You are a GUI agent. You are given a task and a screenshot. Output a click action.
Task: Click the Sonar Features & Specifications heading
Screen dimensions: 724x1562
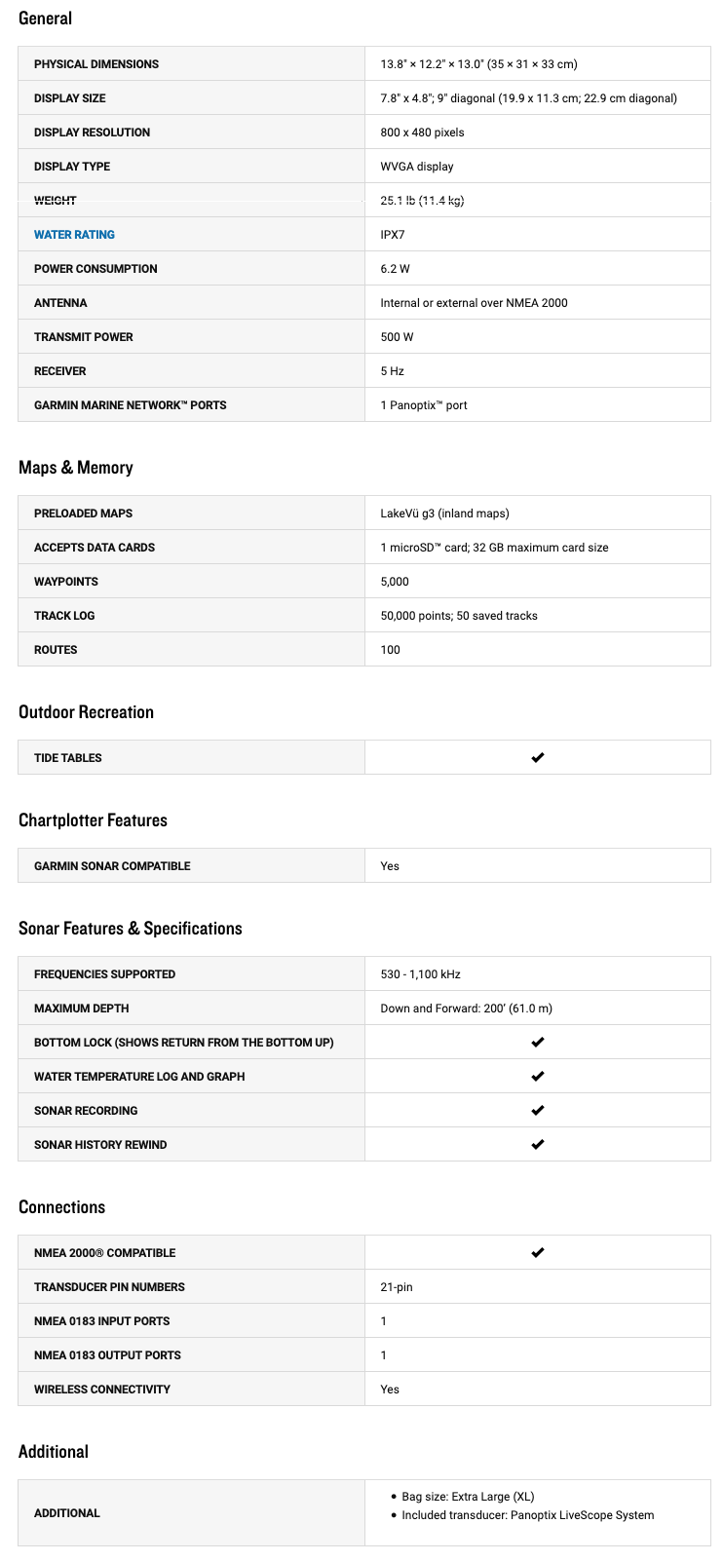130,929
